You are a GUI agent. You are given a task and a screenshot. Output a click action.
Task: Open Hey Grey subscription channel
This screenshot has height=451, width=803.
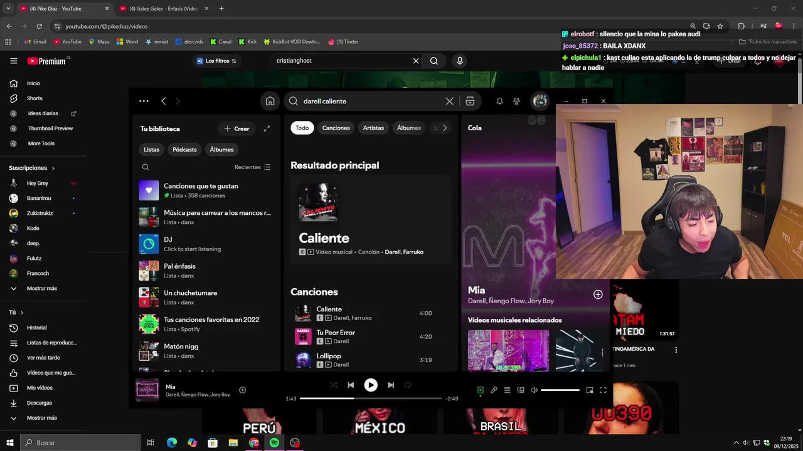(43, 184)
